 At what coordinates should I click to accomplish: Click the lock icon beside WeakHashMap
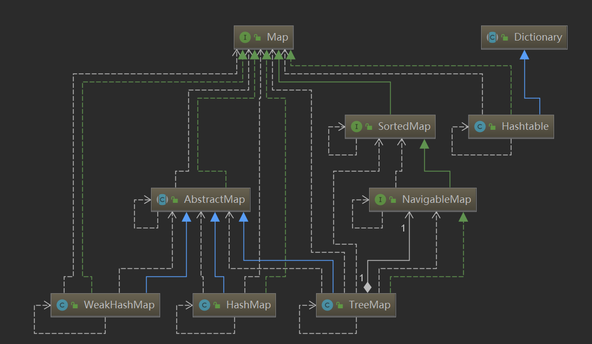pos(75,305)
